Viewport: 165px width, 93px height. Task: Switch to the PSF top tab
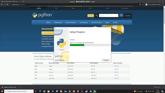(x=56, y=8)
